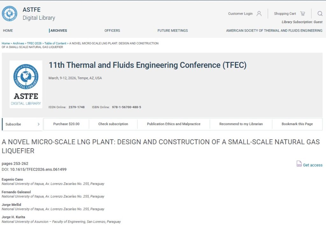
Task: Click the PDF icon beside Get access
Action: click(299, 164)
